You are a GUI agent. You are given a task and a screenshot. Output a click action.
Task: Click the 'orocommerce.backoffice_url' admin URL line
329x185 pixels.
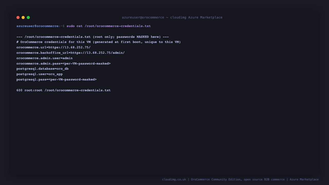coord(70,53)
